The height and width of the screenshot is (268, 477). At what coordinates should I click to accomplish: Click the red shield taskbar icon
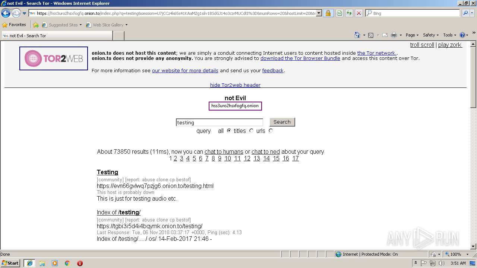click(80, 263)
